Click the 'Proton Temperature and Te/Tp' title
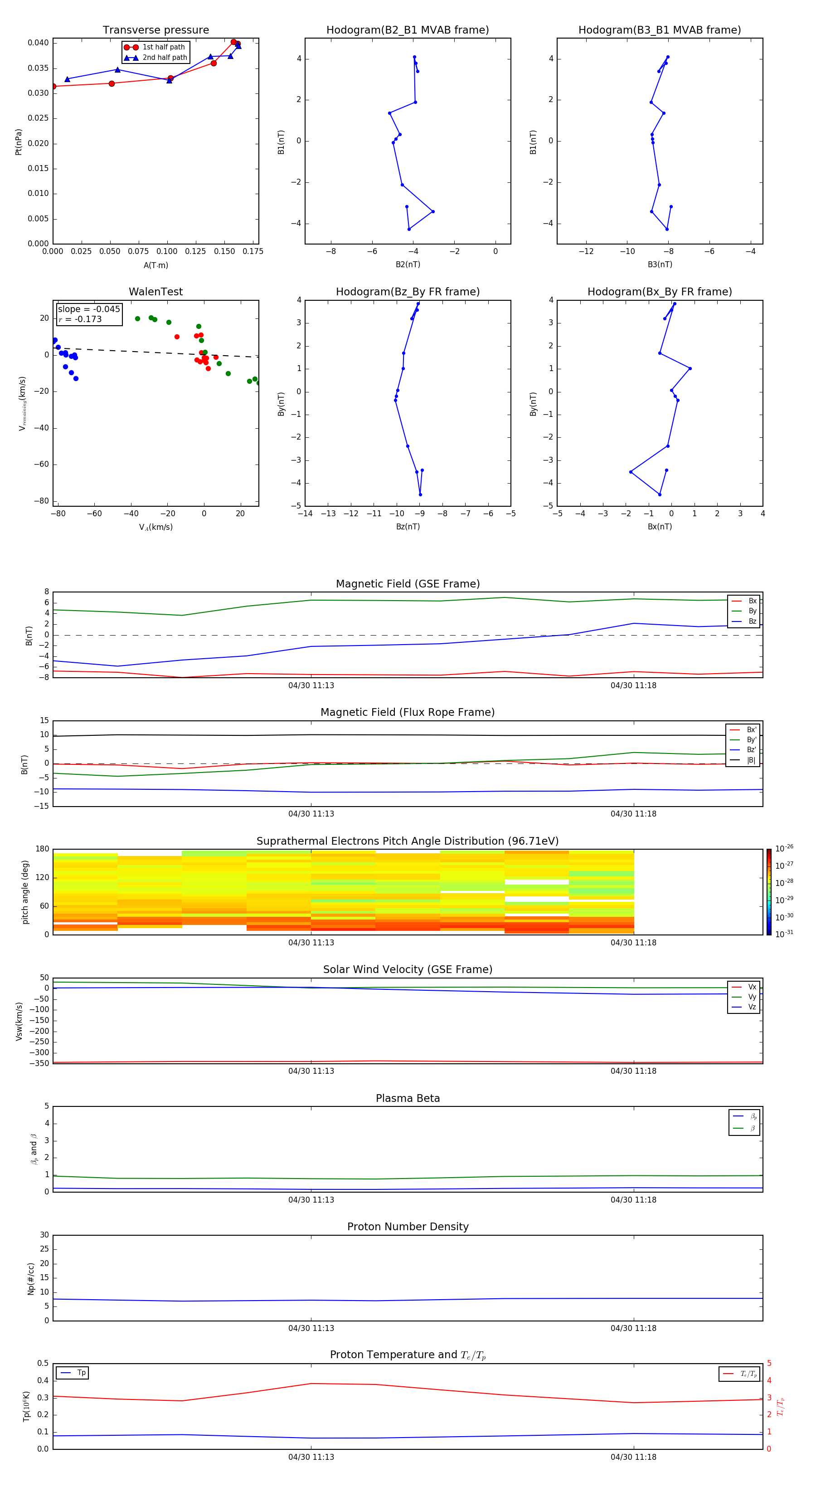 coord(408,1355)
